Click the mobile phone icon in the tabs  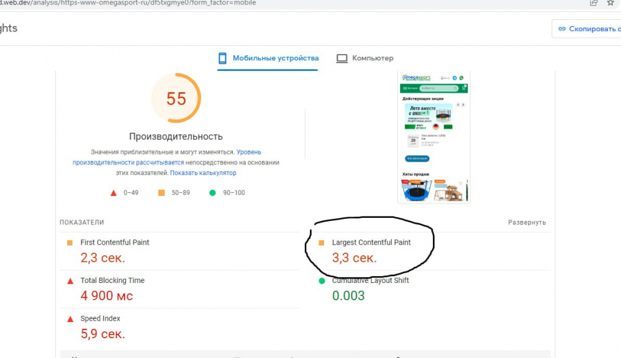coord(222,58)
